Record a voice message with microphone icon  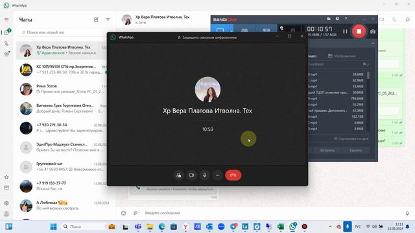click(407, 213)
